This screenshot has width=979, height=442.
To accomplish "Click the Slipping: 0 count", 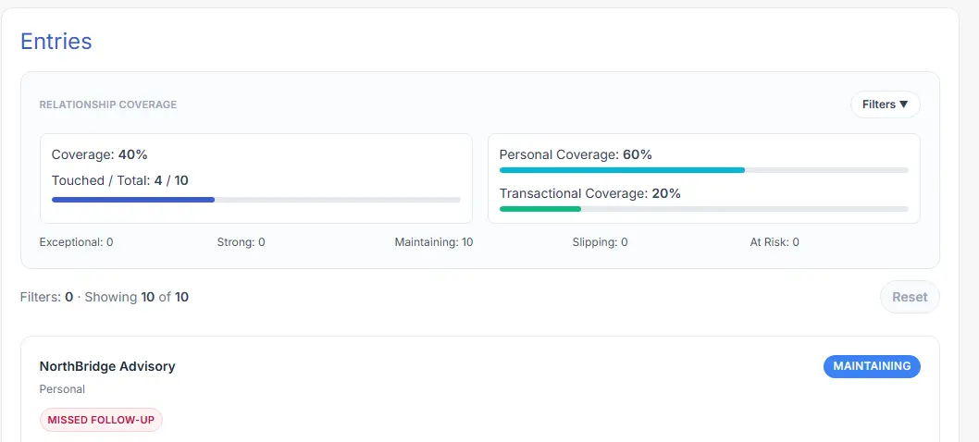I will [x=600, y=242].
